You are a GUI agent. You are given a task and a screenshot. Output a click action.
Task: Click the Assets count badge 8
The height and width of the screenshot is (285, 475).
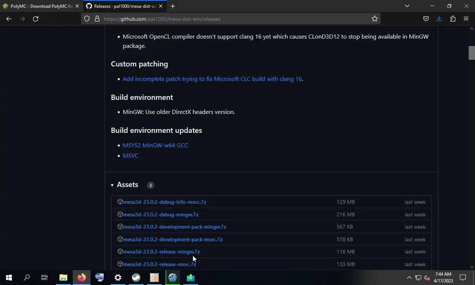150,185
